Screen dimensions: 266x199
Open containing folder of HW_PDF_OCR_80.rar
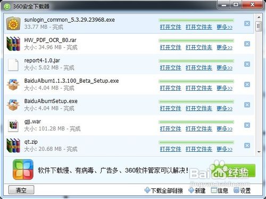tap(199, 47)
